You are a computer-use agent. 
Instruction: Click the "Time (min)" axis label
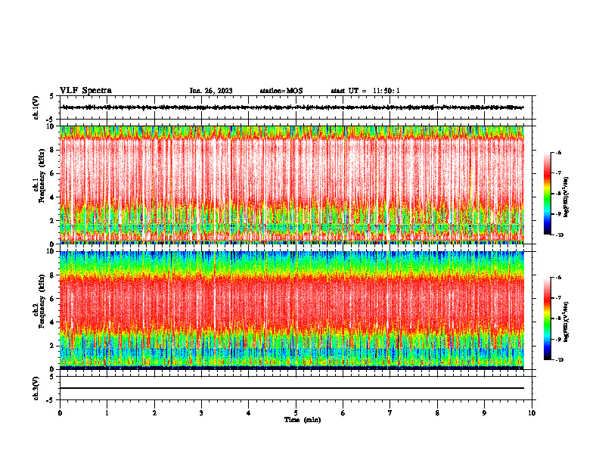(303, 420)
